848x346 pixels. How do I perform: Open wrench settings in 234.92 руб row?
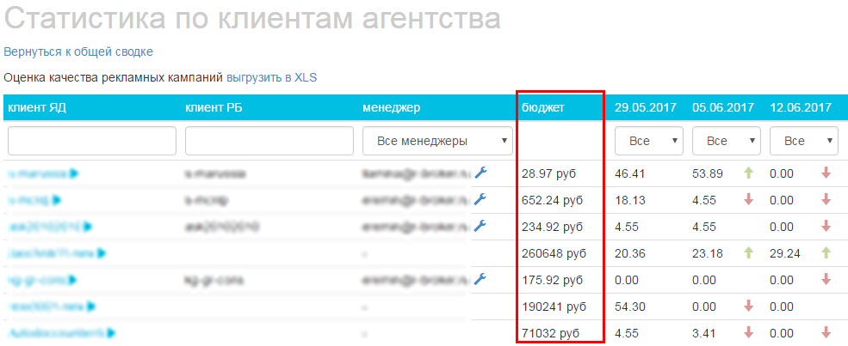[x=480, y=226]
